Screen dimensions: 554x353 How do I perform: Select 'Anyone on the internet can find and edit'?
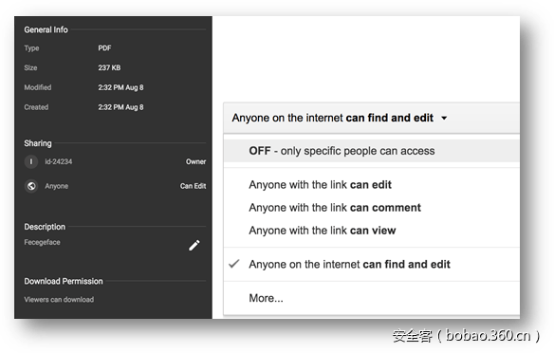tap(349, 265)
